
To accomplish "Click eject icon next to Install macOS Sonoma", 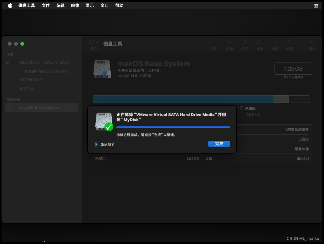I will [x=74, y=71].
